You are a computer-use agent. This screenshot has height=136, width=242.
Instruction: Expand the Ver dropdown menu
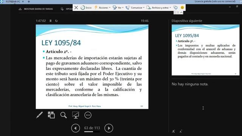pyautogui.click(x=118, y=8)
